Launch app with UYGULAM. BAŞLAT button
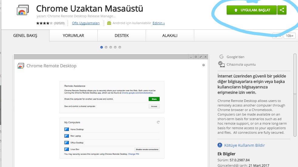Viewport: 298px width, 167px height. (252, 10)
